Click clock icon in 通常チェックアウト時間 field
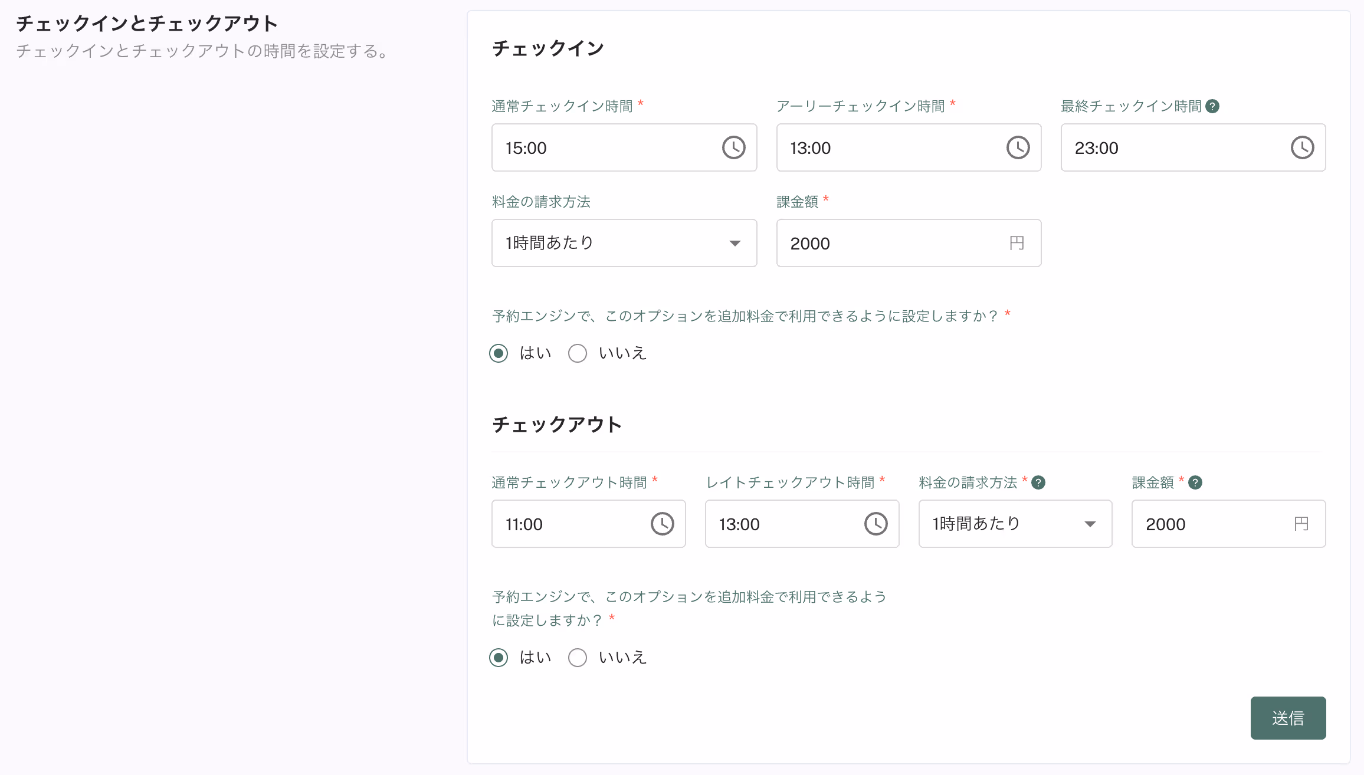 point(662,524)
